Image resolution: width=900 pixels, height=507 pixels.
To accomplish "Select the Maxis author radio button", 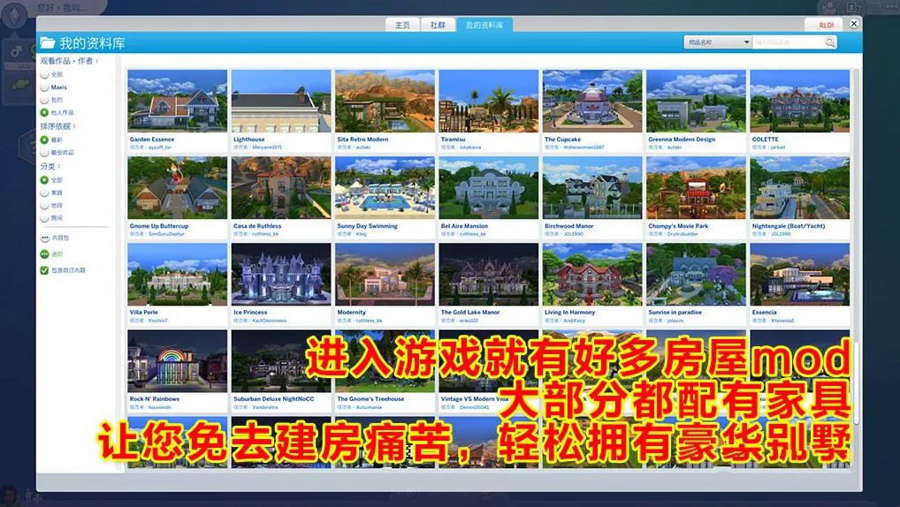I will (44, 87).
